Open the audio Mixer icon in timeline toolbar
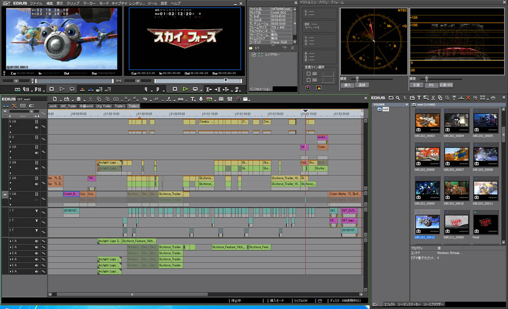 (x=230, y=99)
